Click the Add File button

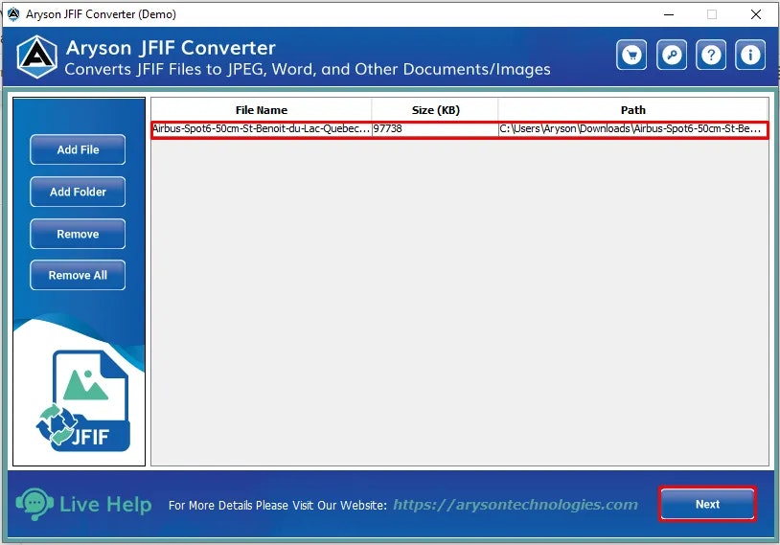pos(78,149)
